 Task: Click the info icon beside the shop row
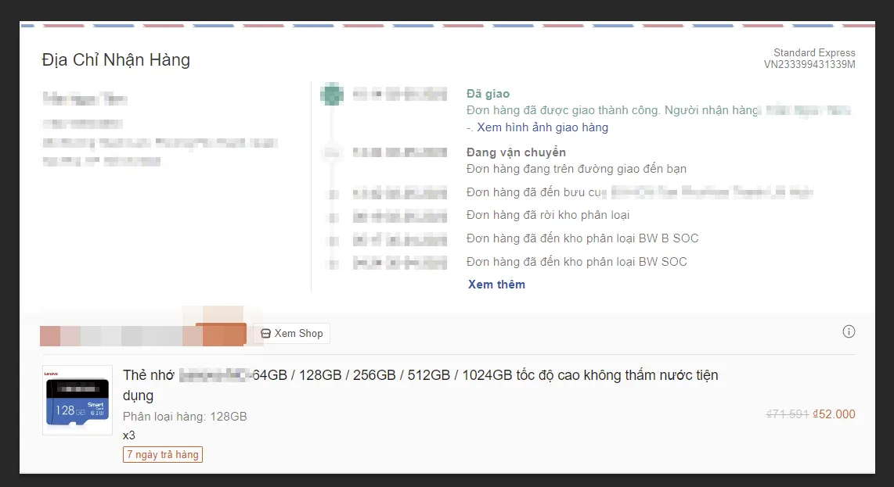pyautogui.click(x=849, y=331)
